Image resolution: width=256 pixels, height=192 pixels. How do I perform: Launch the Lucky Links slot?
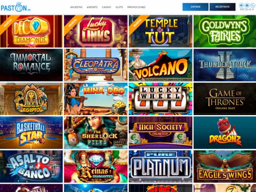click(96, 31)
